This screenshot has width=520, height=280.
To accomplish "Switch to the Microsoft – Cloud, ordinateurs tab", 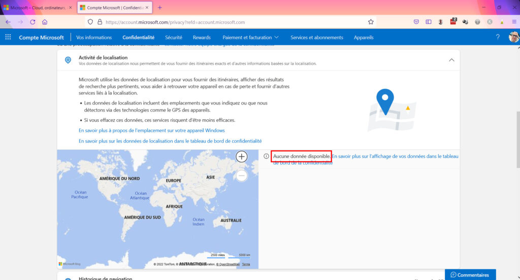I will pyautogui.click(x=38, y=7).
